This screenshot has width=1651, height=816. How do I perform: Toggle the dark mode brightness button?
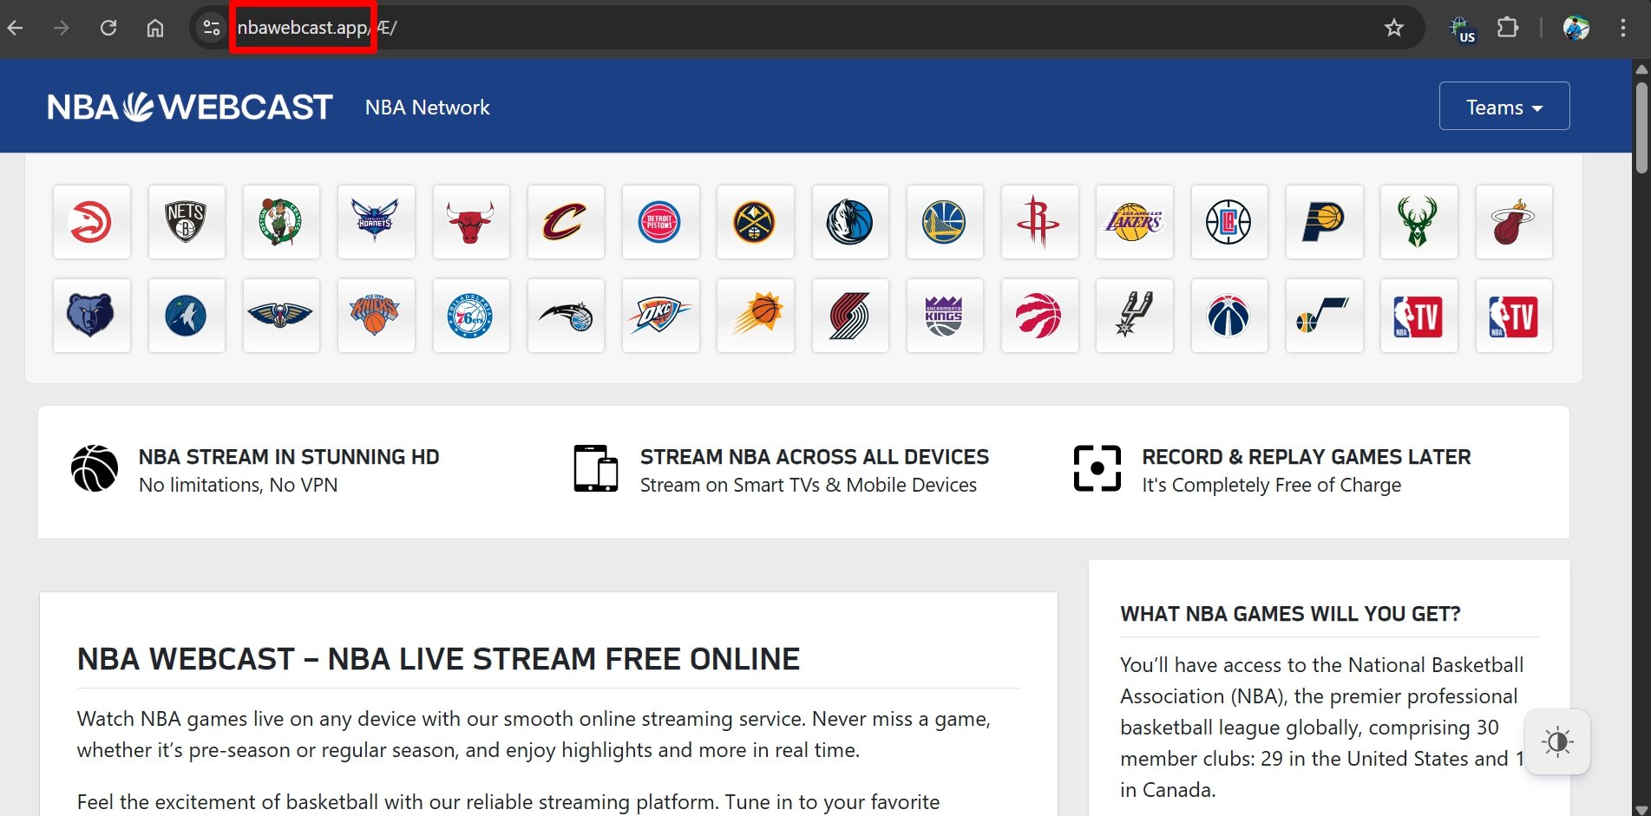pyautogui.click(x=1557, y=741)
